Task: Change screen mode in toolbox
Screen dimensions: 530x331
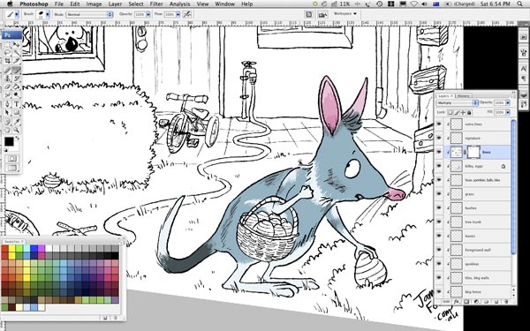Action: tap(11, 168)
